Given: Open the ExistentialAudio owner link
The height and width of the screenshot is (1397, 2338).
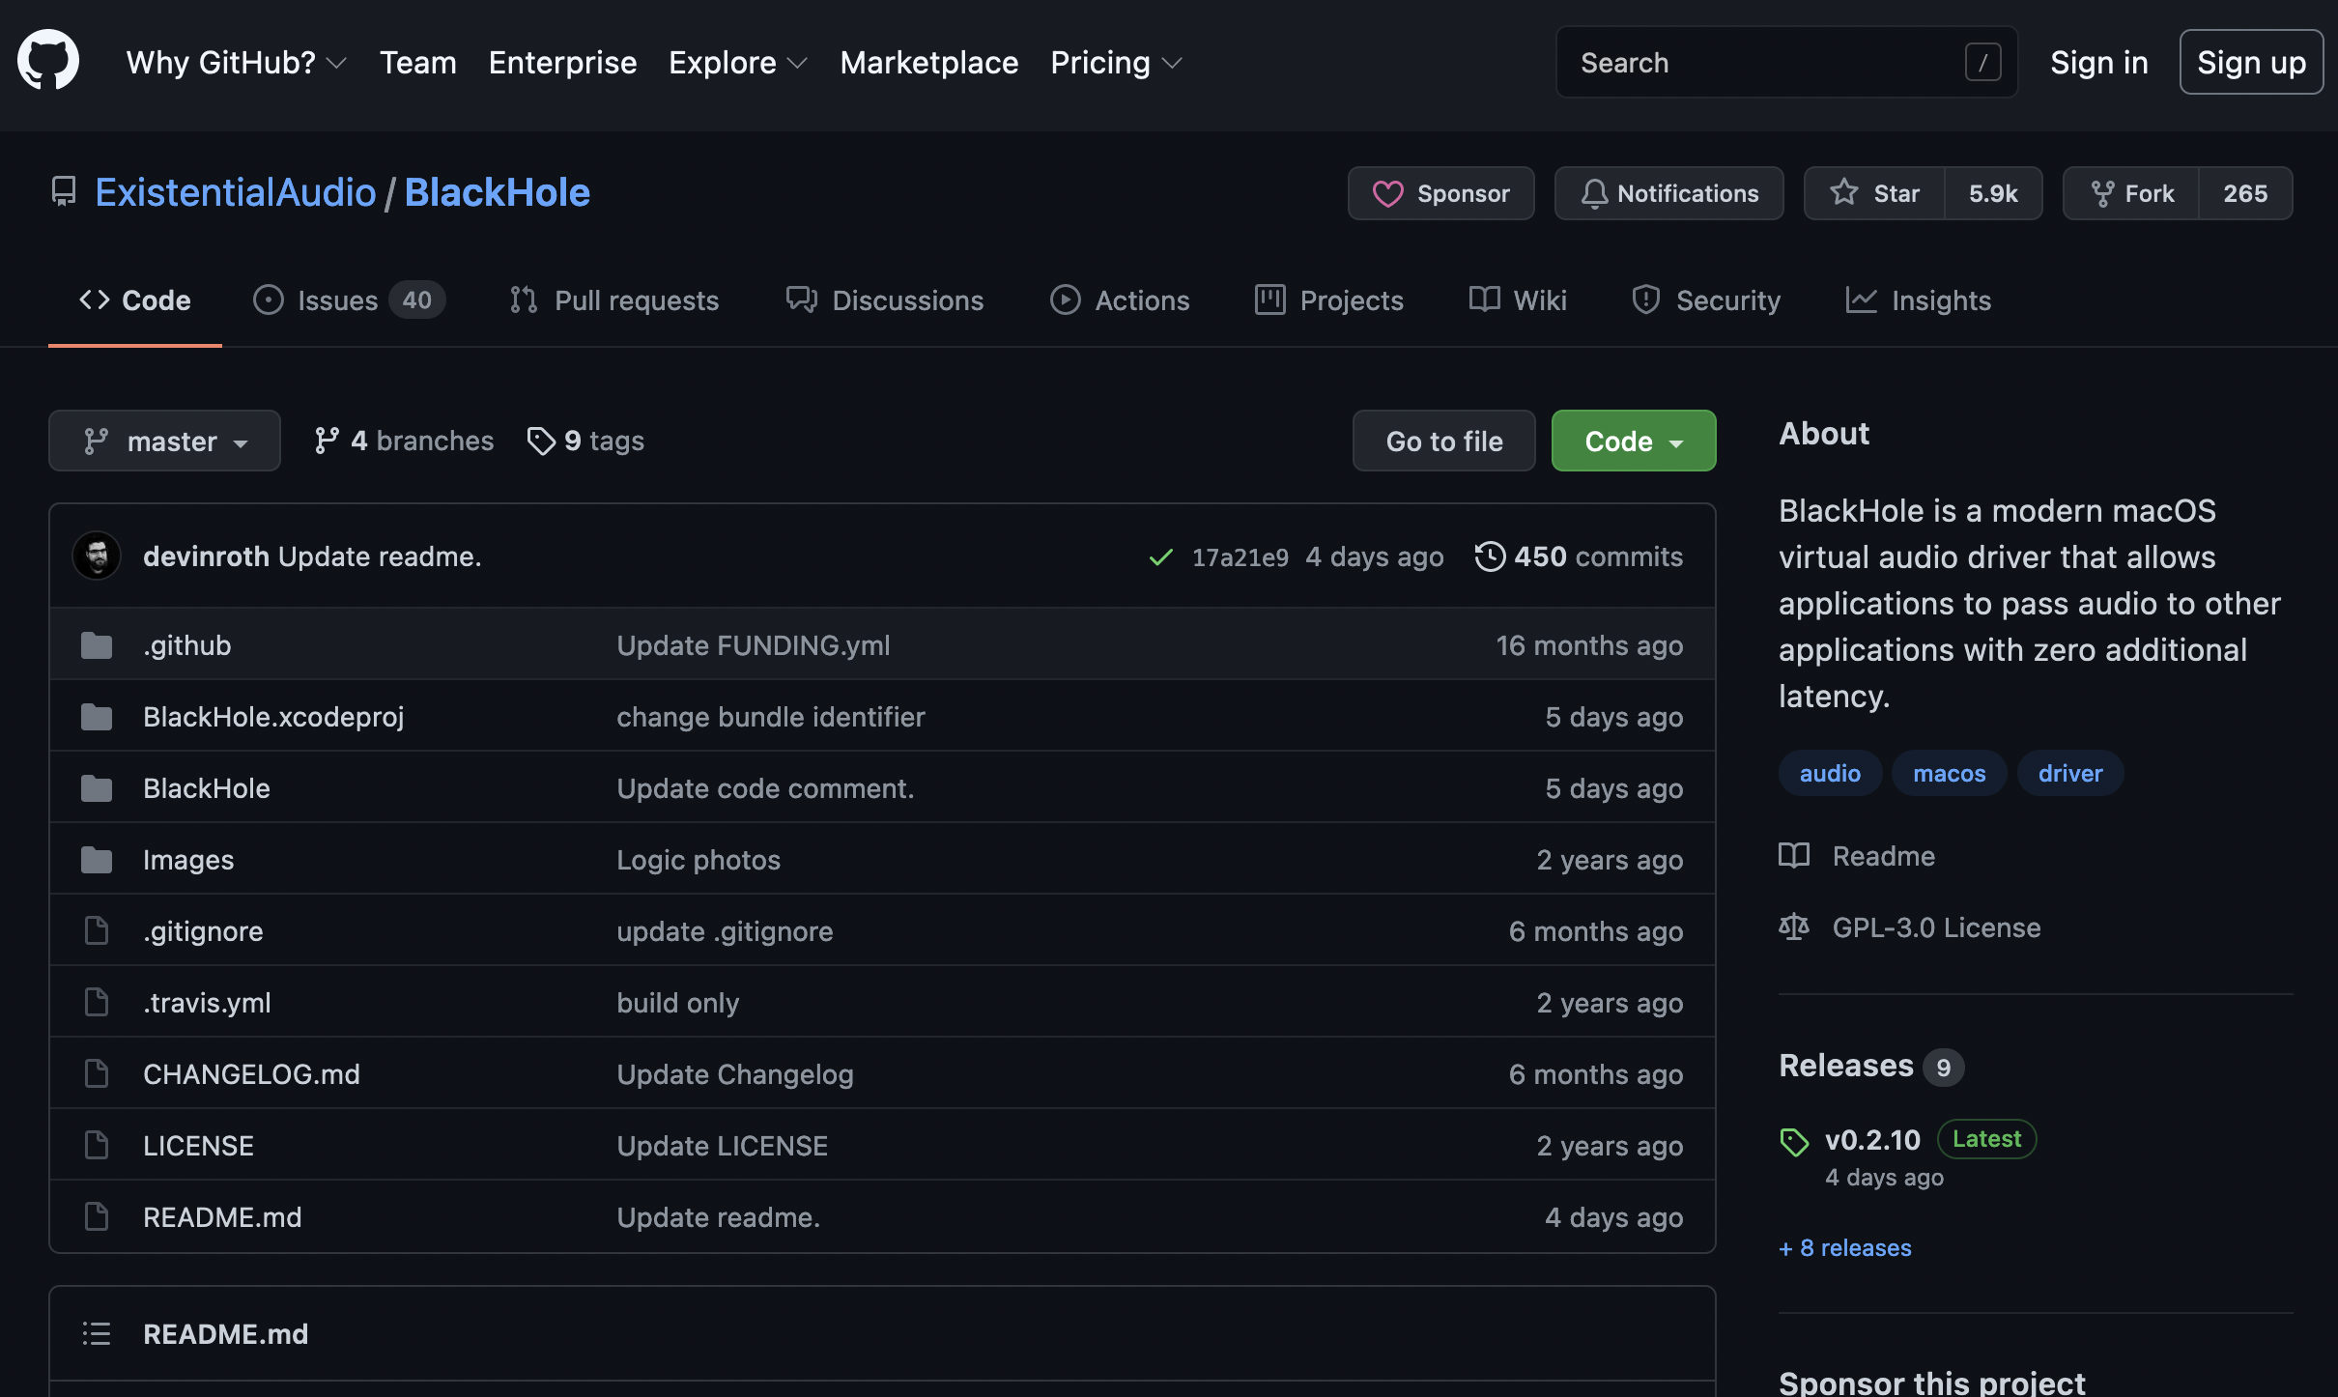Looking at the screenshot, I should (236, 191).
